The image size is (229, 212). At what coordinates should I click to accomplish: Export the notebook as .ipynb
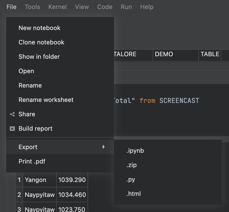[x=135, y=151]
